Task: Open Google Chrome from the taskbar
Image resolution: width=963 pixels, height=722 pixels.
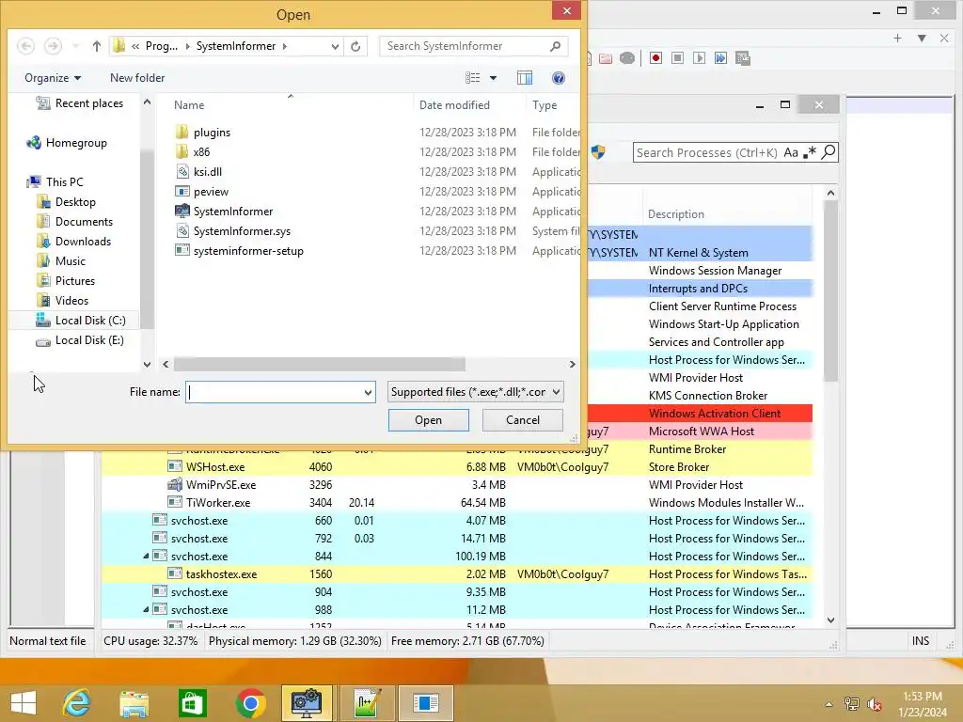Action: pyautogui.click(x=250, y=703)
